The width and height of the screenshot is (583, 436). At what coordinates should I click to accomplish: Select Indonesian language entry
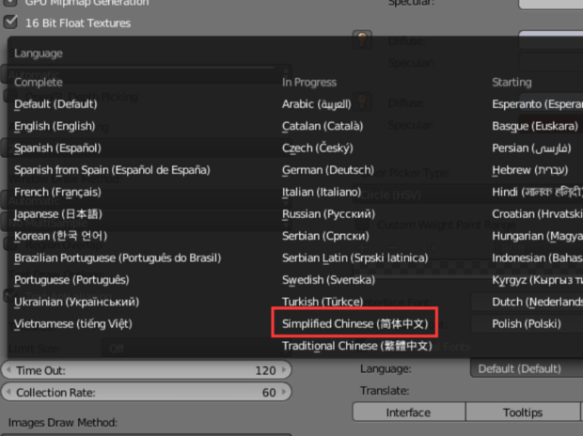537,258
